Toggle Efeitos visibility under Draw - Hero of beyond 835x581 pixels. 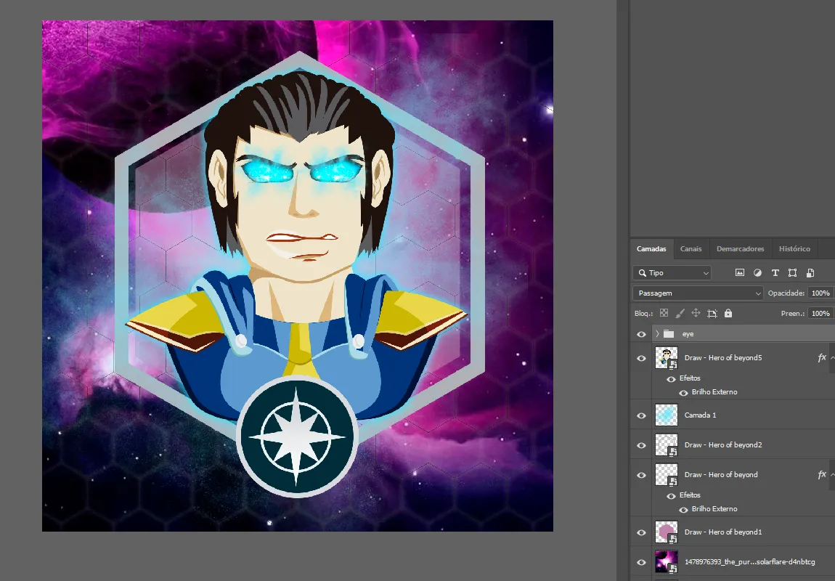[671, 496]
